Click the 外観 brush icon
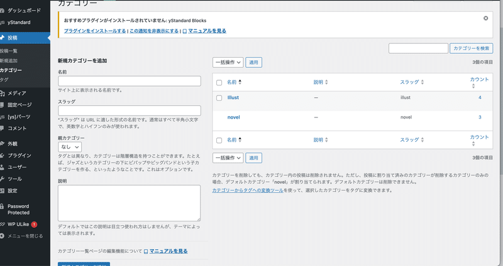Viewport: 503px width, 266px height. (3, 144)
